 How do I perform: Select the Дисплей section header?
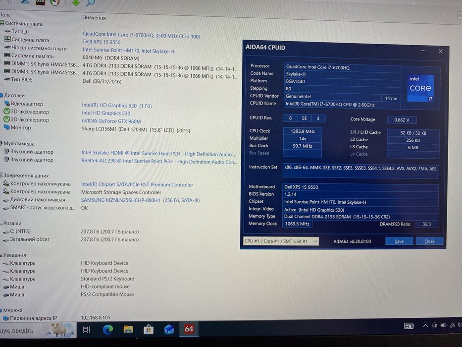pyautogui.click(x=12, y=95)
